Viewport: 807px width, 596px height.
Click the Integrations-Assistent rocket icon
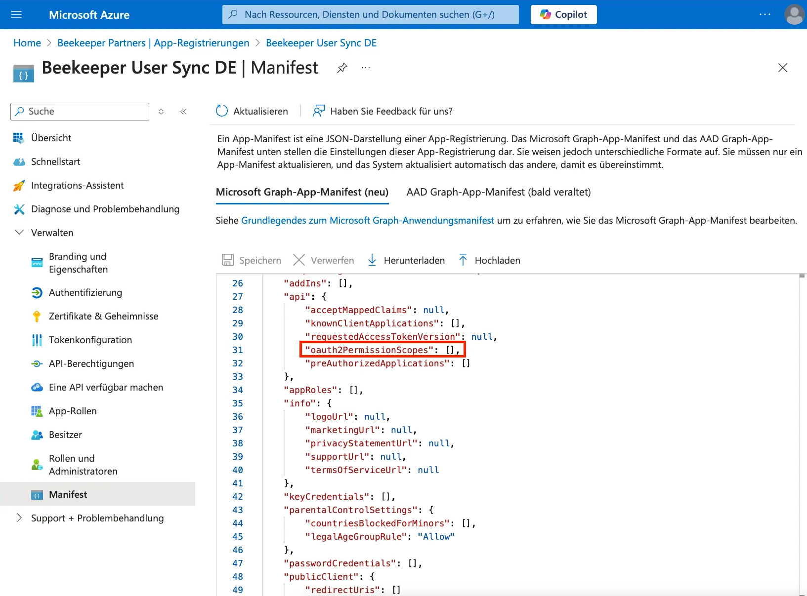click(x=19, y=186)
